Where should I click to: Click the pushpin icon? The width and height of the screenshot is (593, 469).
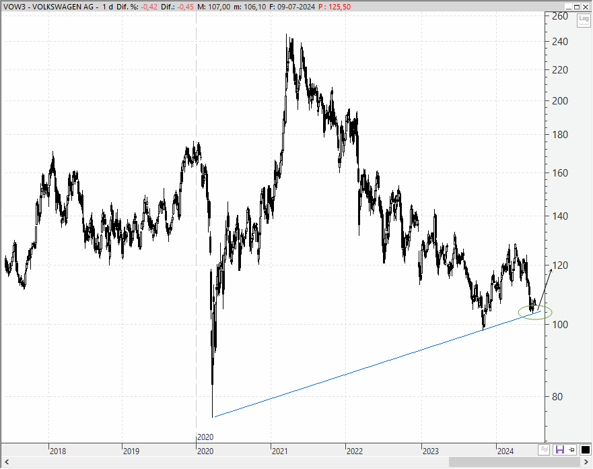pyautogui.click(x=572, y=449)
